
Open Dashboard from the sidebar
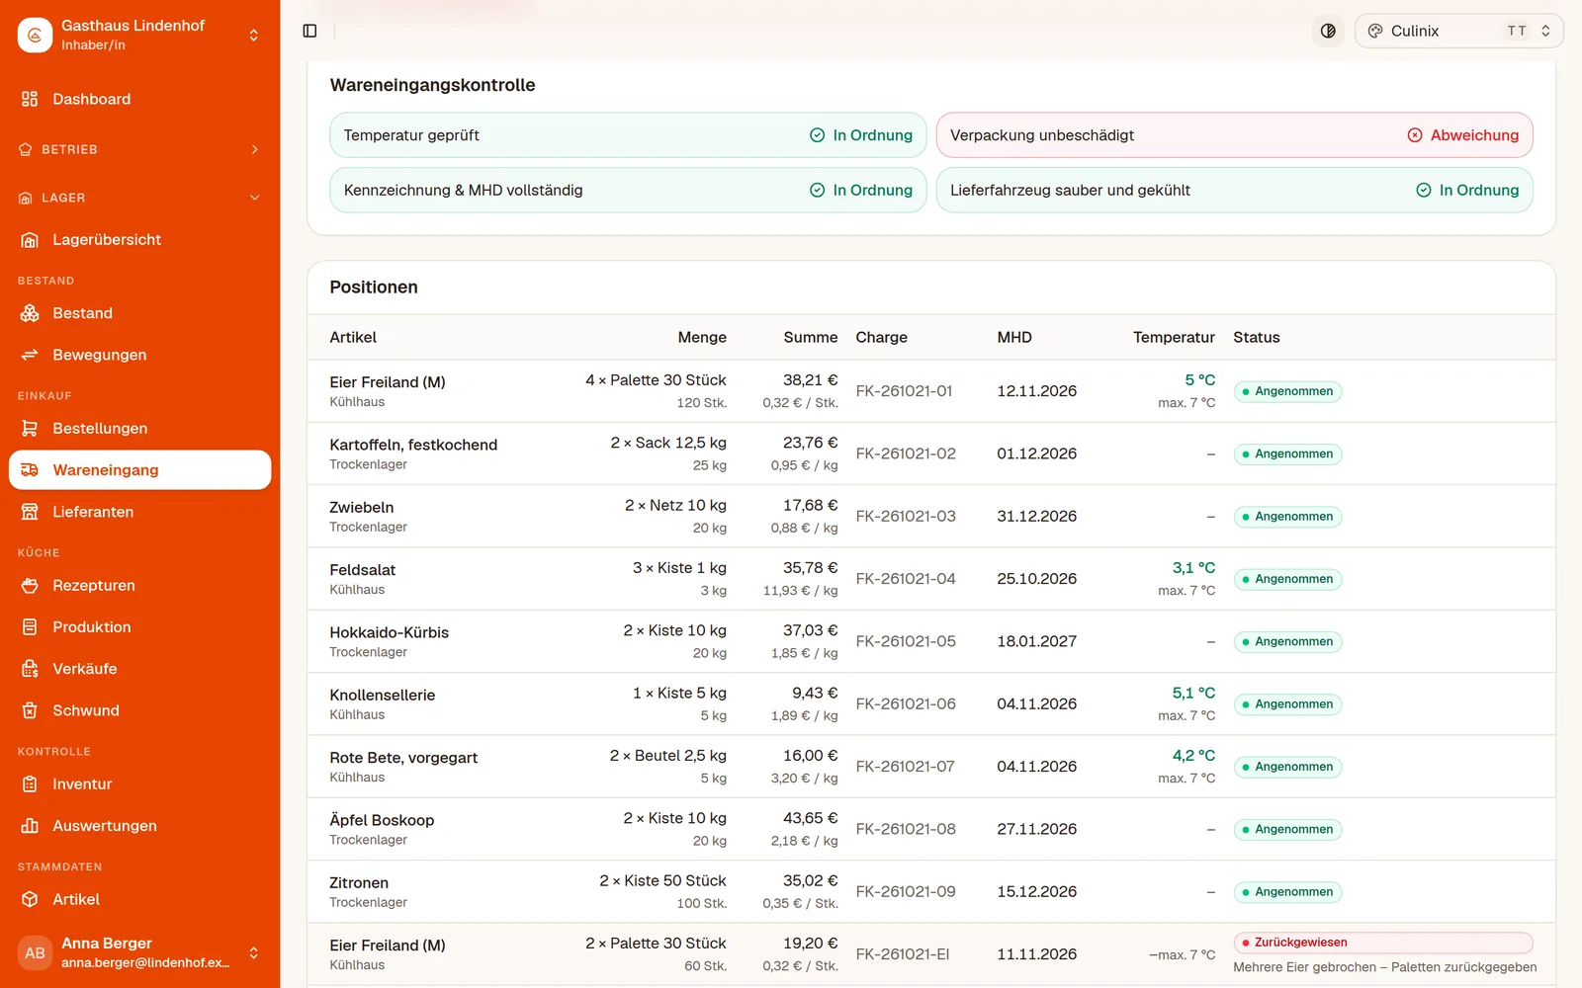139,99
